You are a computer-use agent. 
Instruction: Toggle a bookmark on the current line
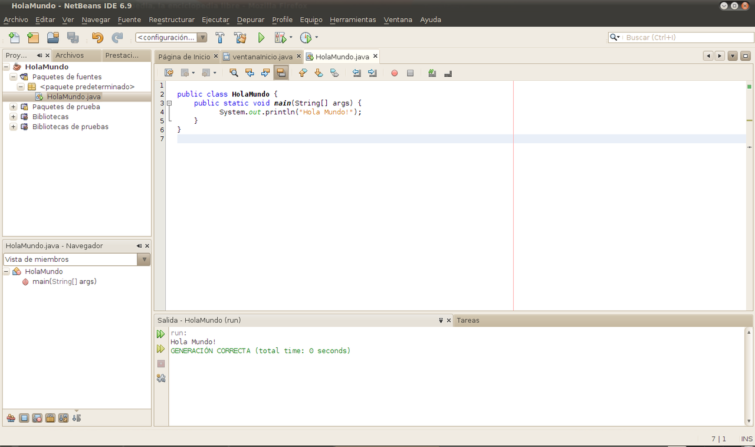coord(334,73)
